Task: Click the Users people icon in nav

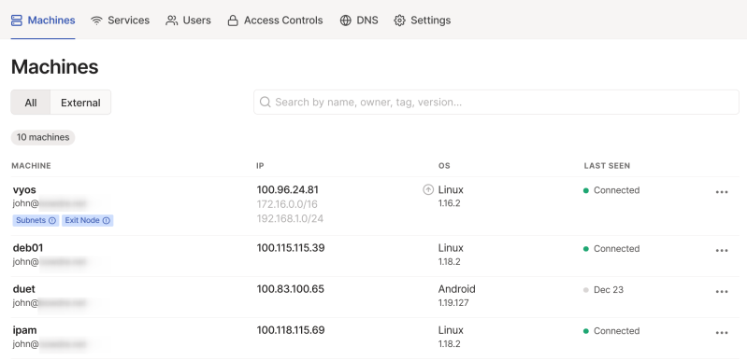Action: (x=171, y=21)
